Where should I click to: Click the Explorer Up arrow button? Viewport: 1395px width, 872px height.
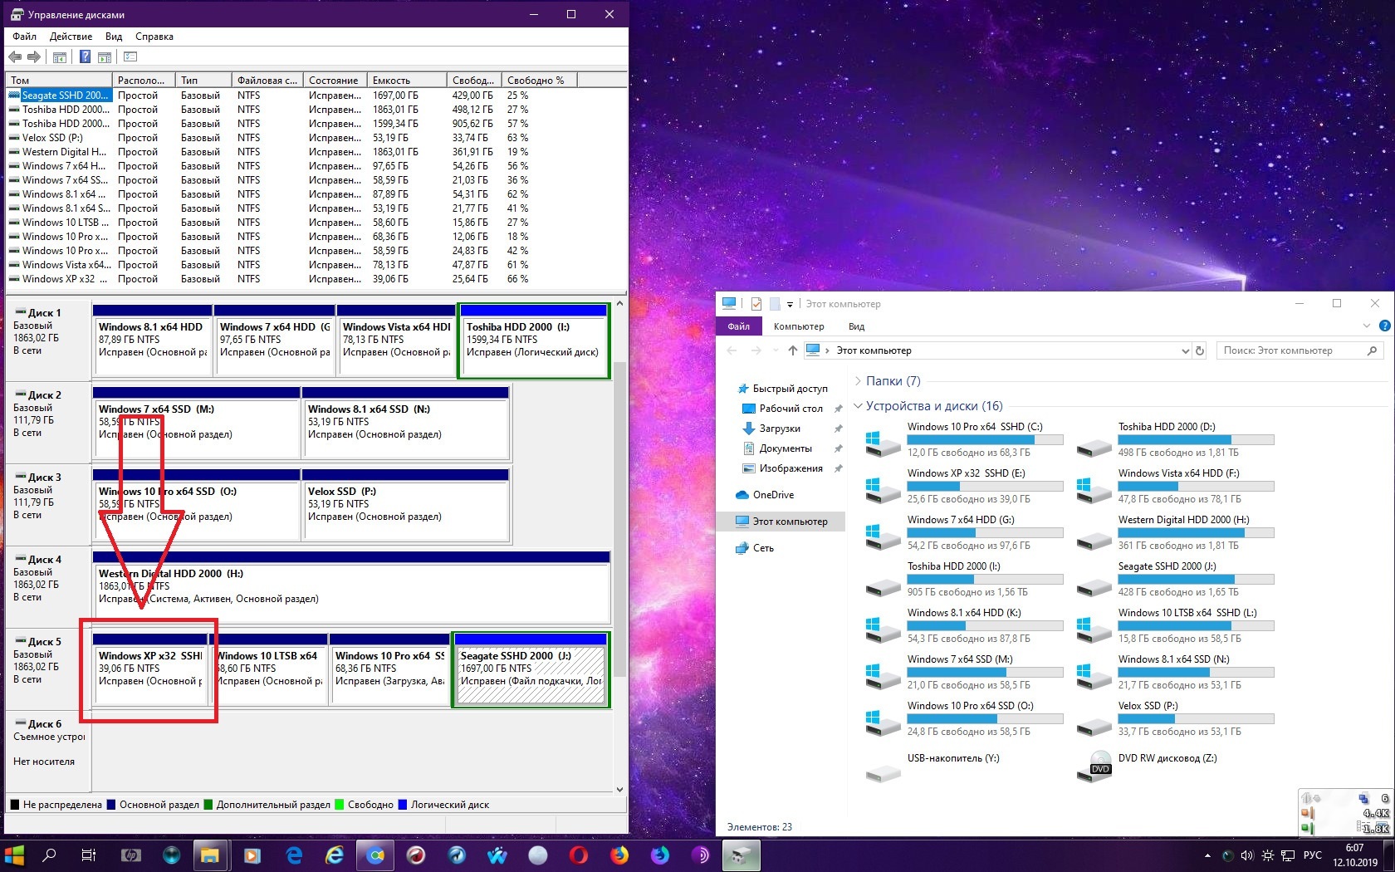click(792, 350)
